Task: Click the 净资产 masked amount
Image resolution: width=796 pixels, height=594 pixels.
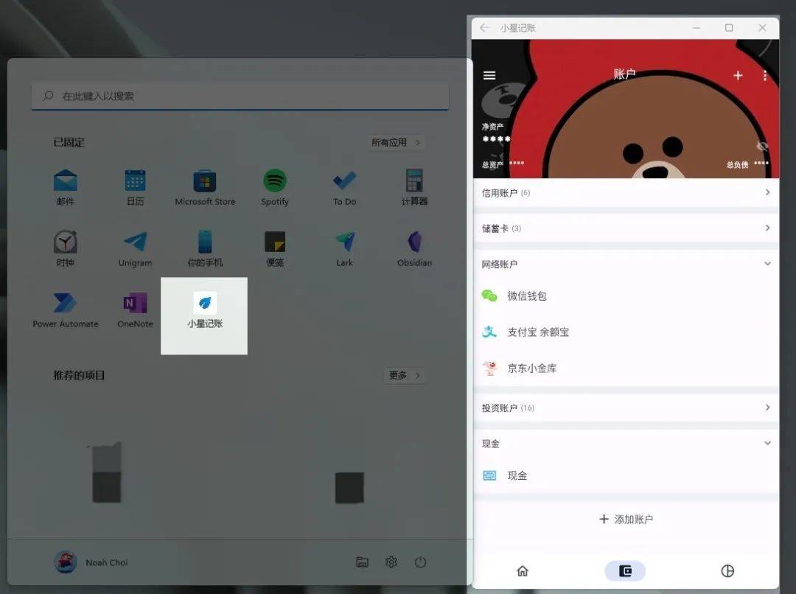Action: (x=496, y=139)
